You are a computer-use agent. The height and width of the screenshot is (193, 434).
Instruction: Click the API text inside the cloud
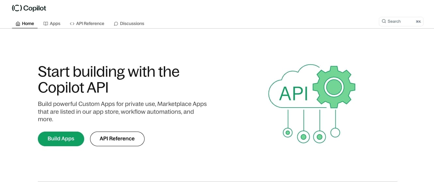(x=294, y=94)
